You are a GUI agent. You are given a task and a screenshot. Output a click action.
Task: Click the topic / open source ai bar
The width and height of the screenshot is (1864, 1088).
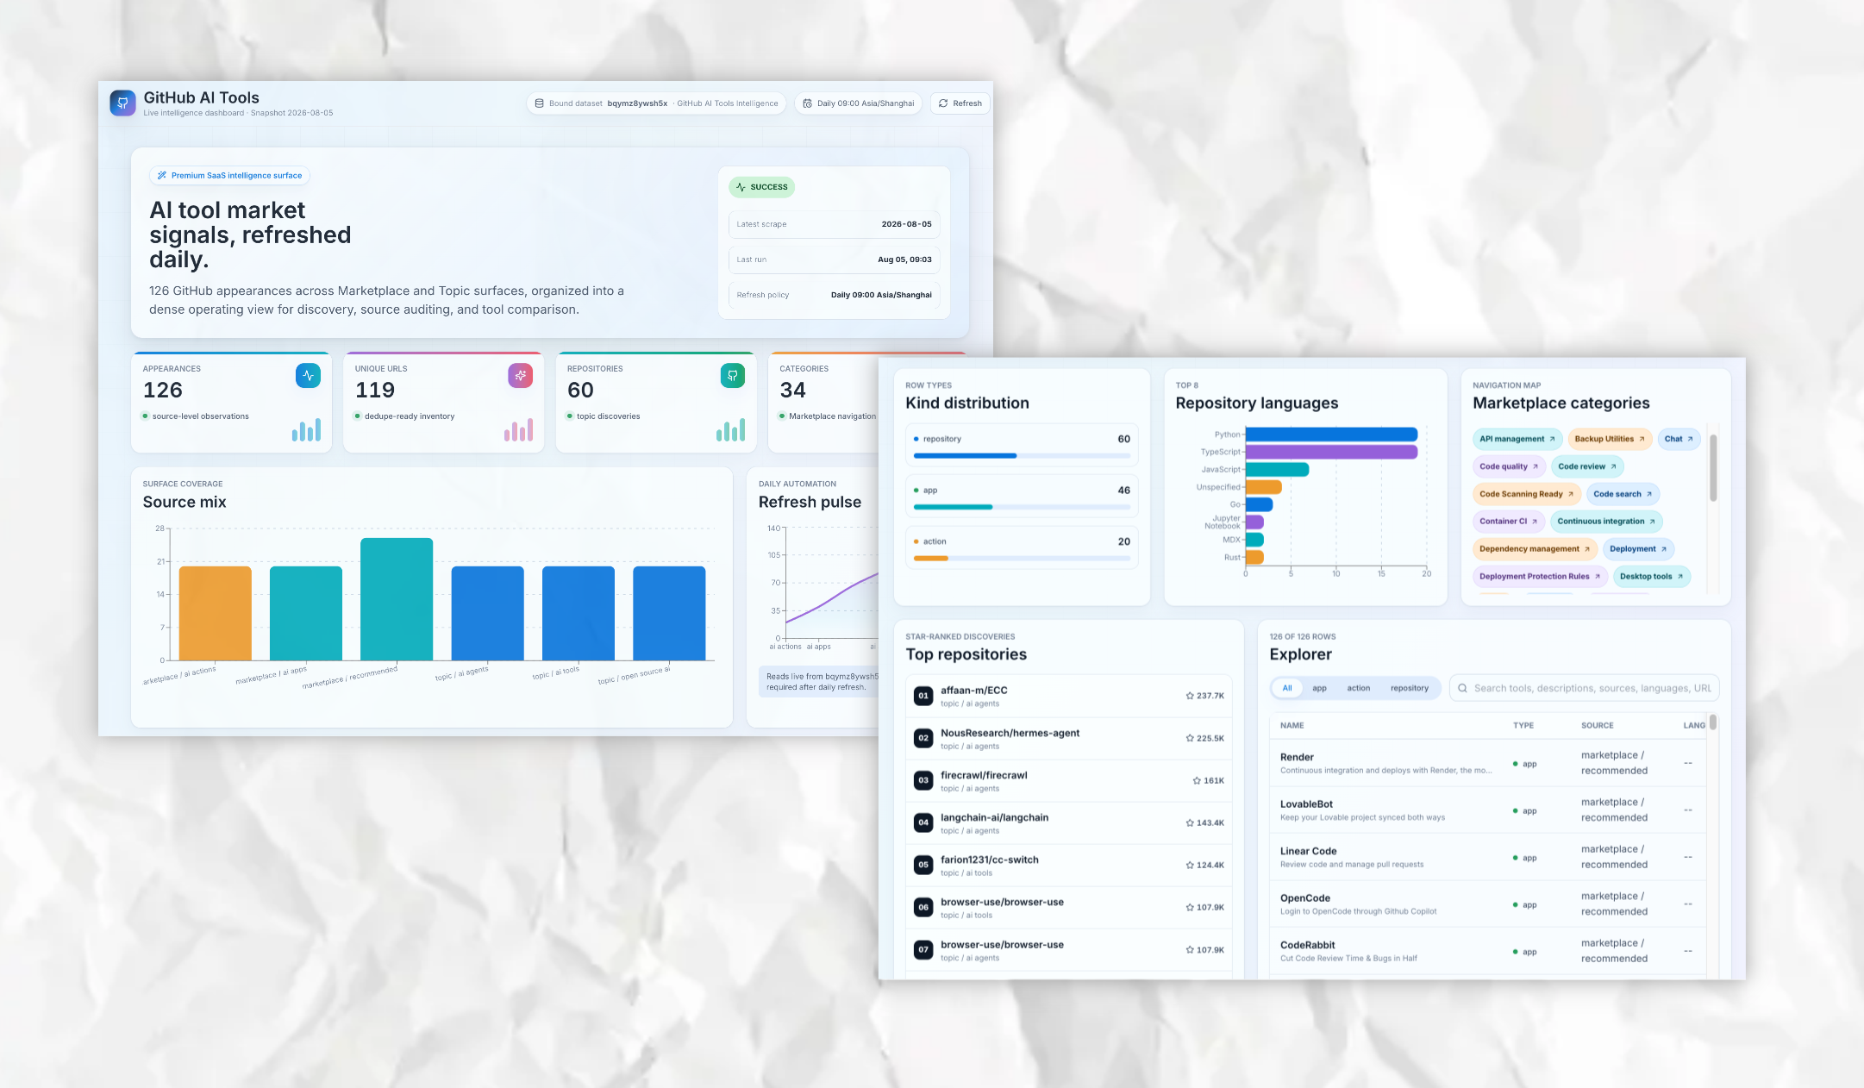pyautogui.click(x=669, y=613)
